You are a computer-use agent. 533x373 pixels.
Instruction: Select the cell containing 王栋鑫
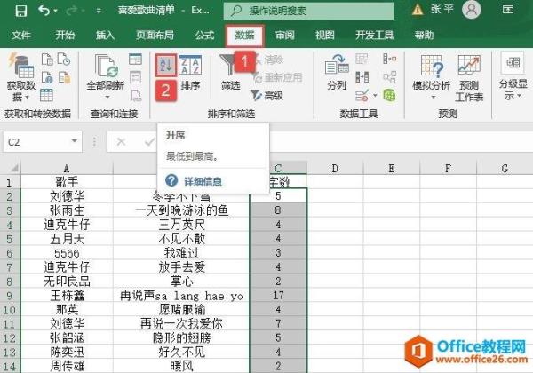(x=67, y=296)
